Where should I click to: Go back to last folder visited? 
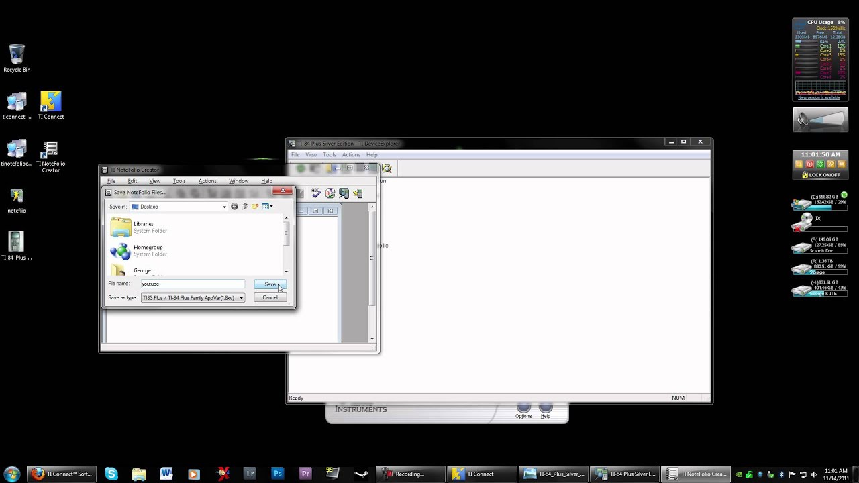pos(234,207)
